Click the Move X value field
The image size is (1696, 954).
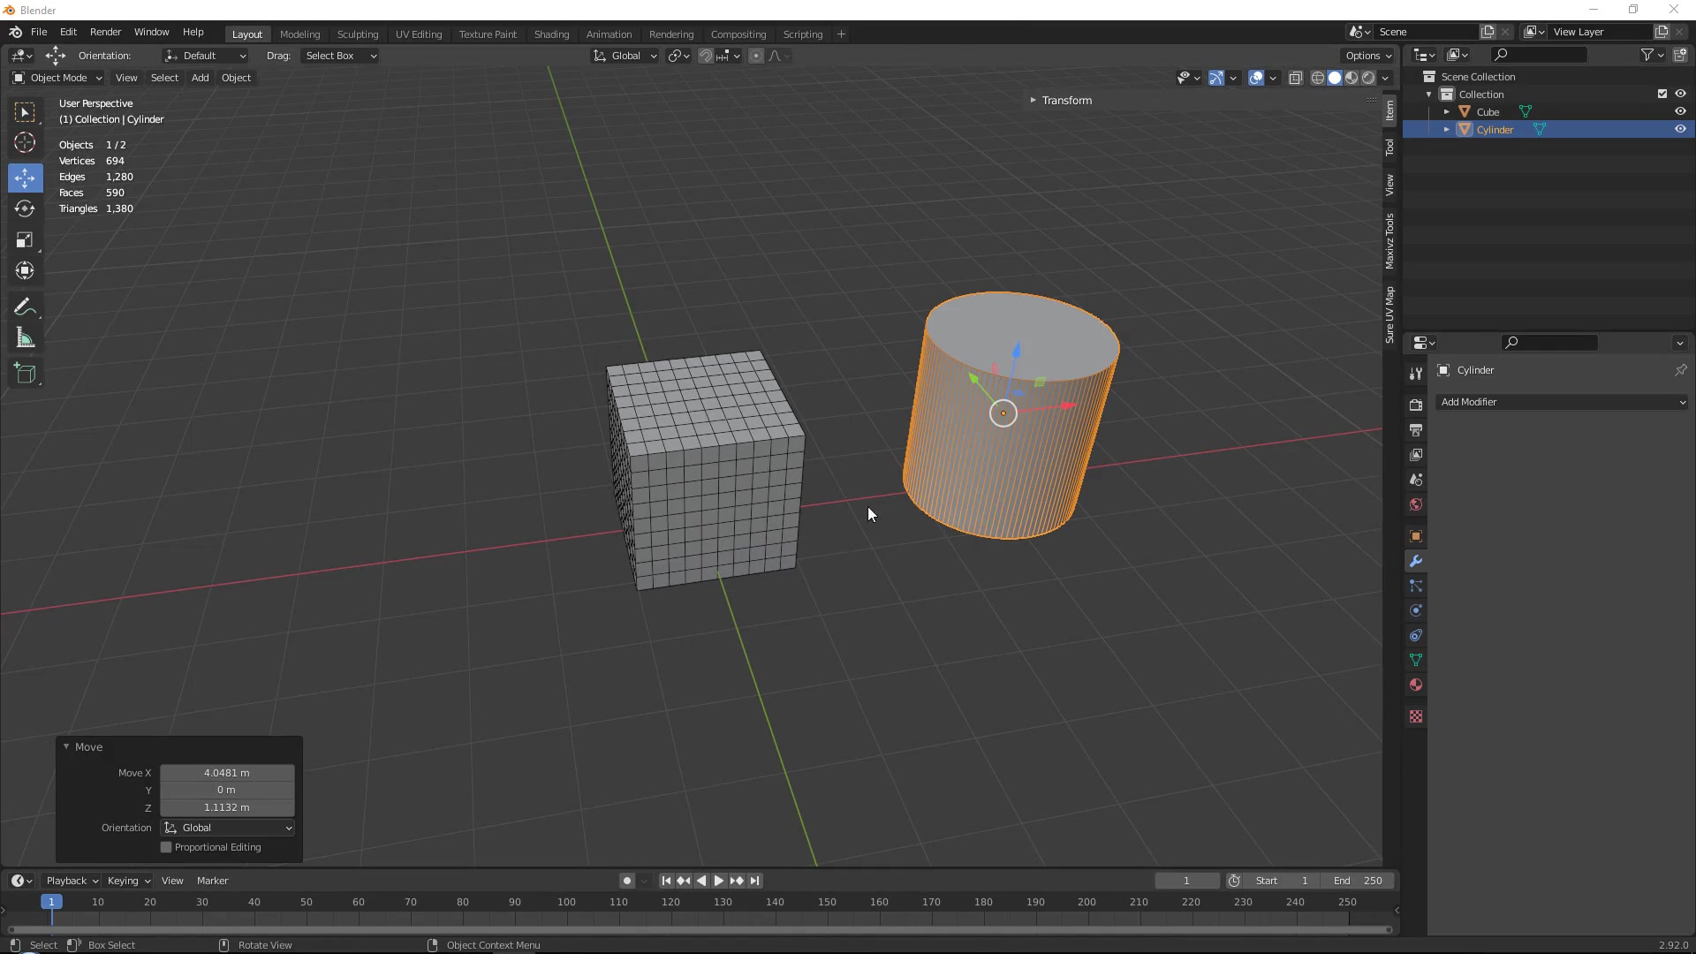[227, 774]
